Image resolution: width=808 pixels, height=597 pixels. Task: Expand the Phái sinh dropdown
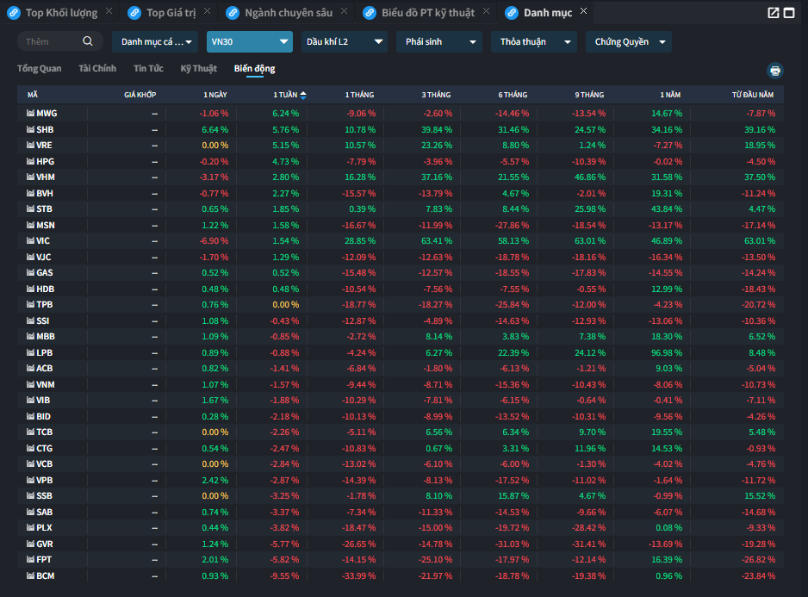coord(439,41)
